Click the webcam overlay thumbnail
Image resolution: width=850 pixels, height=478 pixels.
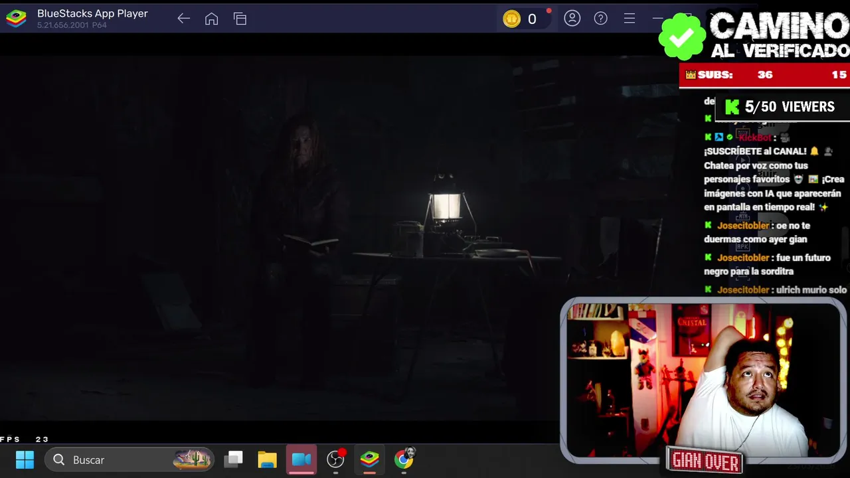click(703, 380)
